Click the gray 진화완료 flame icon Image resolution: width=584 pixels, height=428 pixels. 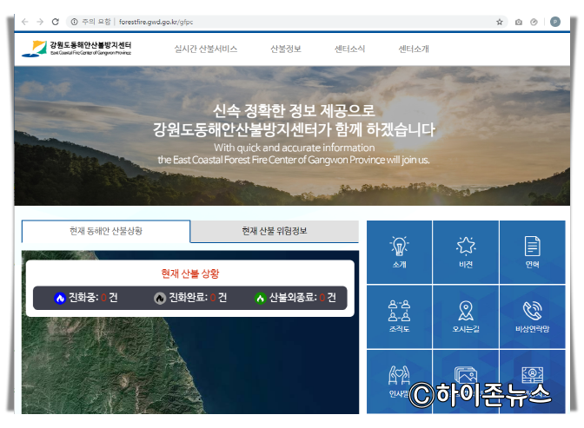pyautogui.click(x=160, y=298)
